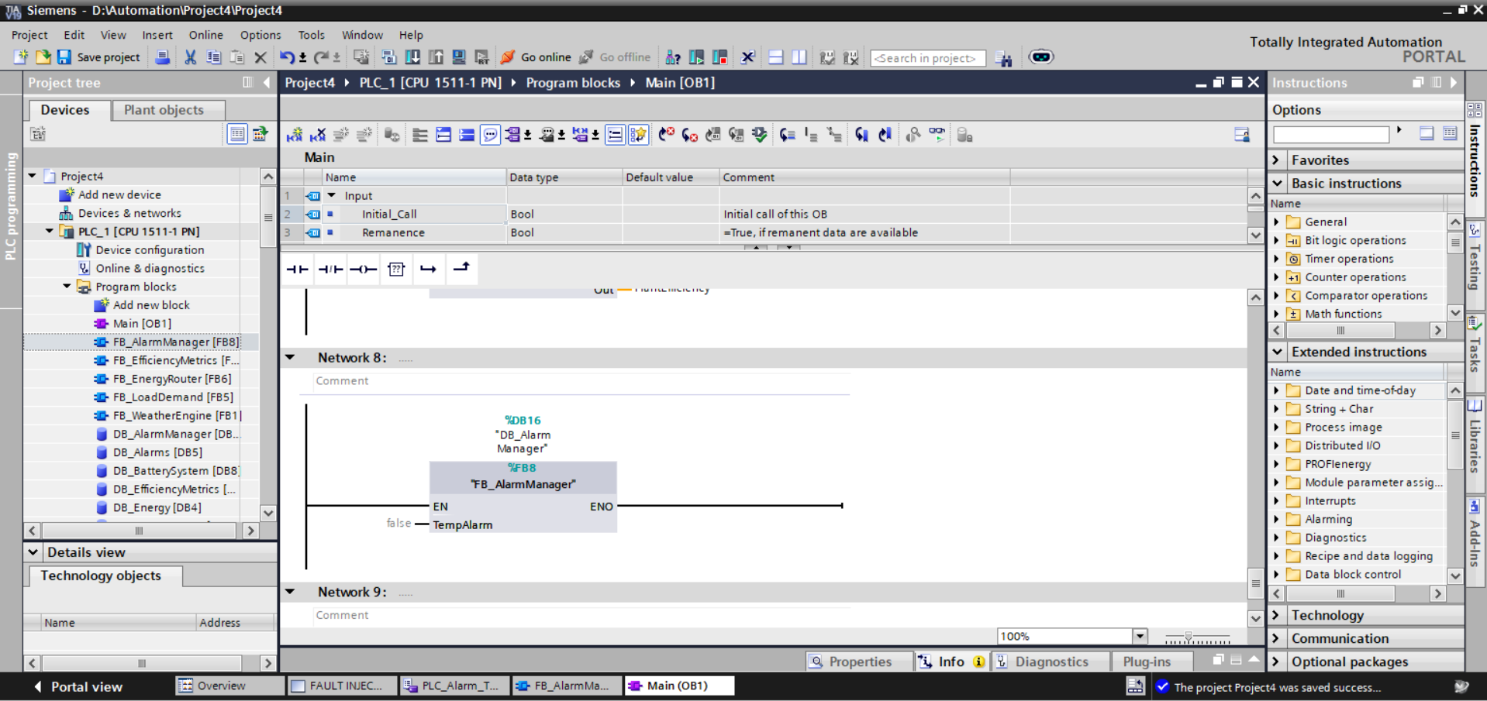Click the Open all networks icon

(443, 136)
